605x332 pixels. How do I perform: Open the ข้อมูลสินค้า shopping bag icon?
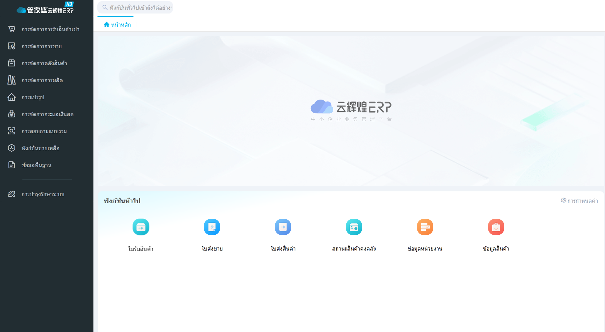pyautogui.click(x=496, y=227)
